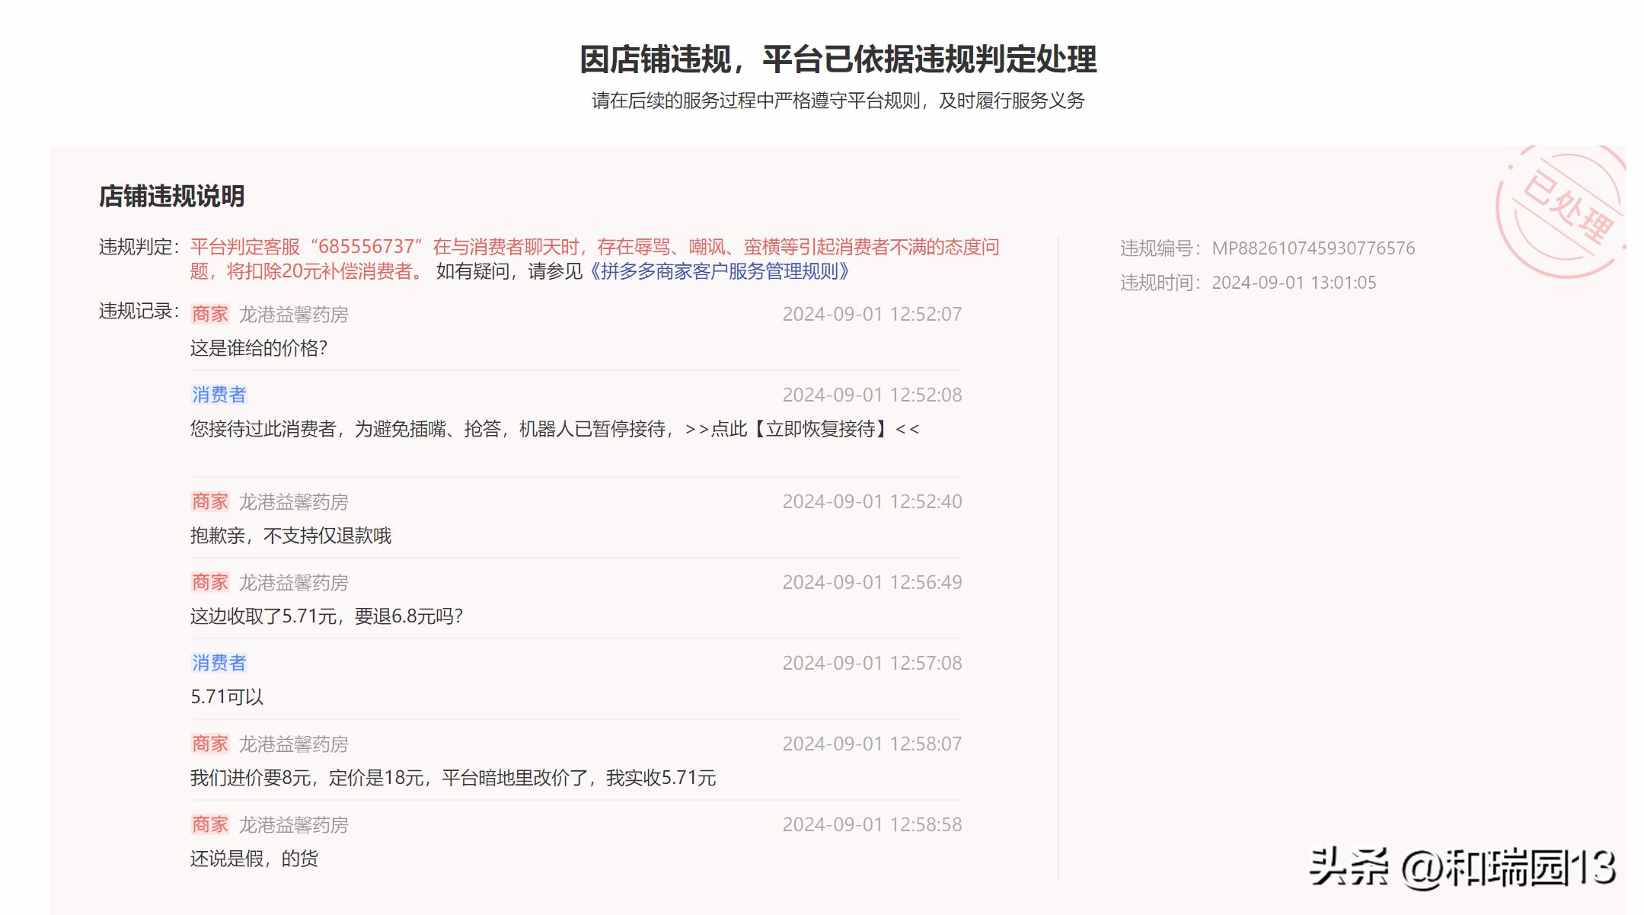Click the message 这是谁给的价格?

[259, 348]
